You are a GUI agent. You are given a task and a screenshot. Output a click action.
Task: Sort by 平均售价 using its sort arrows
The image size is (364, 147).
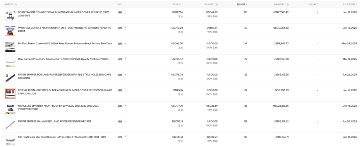(182, 4)
